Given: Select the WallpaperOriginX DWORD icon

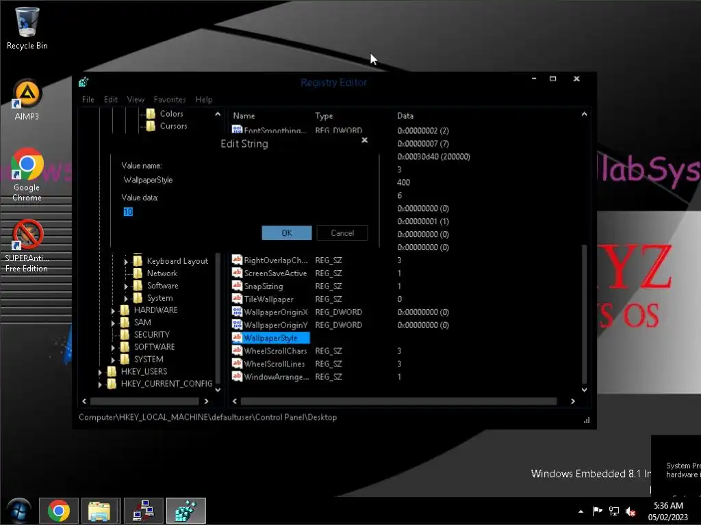Looking at the screenshot, I should (x=237, y=312).
